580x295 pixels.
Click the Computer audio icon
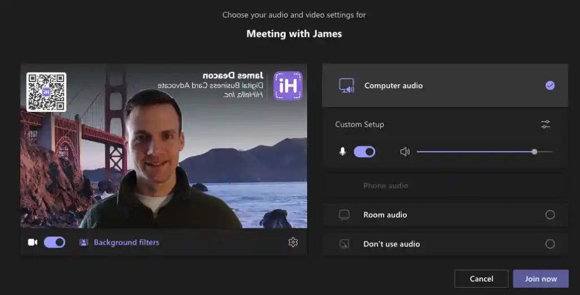point(347,86)
